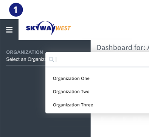Click the numbered step 1 badge
Viewport: 149px width, 137px height.
pos(16,10)
